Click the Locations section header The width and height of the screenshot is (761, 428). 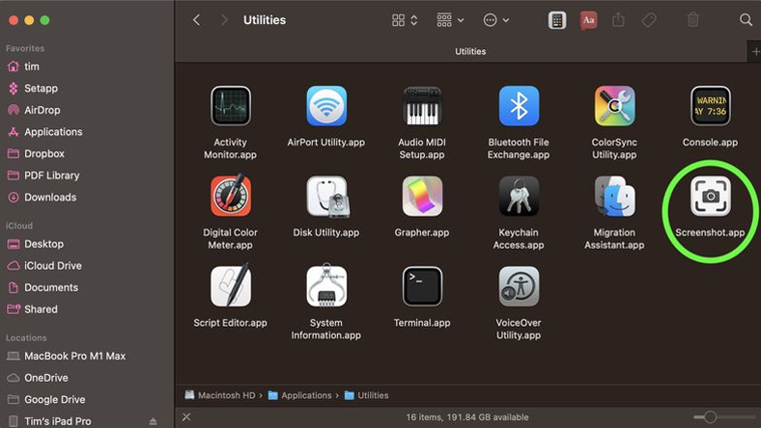tap(26, 337)
